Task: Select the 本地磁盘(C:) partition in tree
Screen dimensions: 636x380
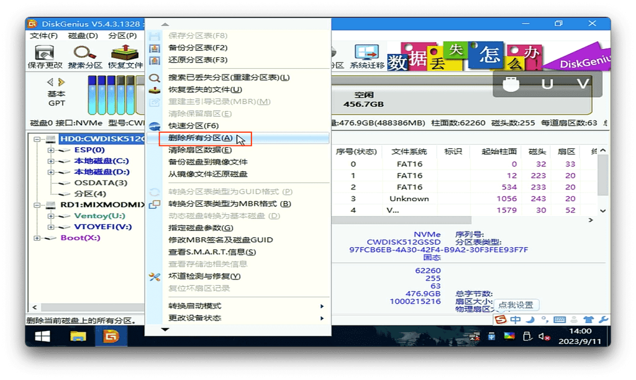Action: pyautogui.click(x=101, y=161)
